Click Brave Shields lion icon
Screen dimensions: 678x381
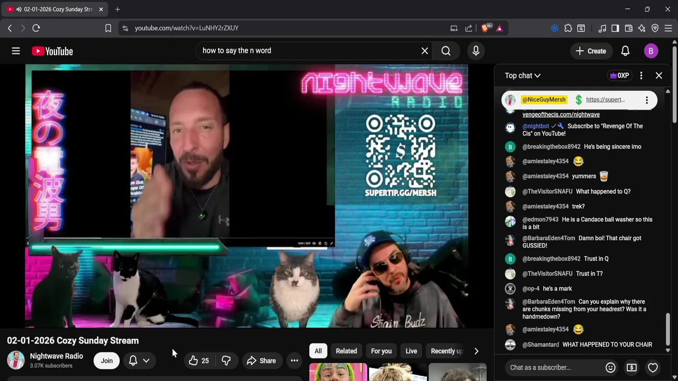(x=486, y=28)
